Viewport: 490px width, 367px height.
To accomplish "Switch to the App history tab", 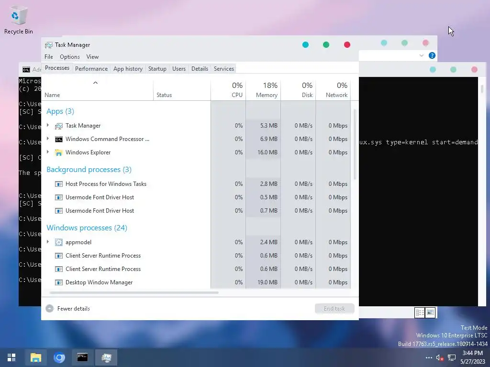I will [128, 69].
